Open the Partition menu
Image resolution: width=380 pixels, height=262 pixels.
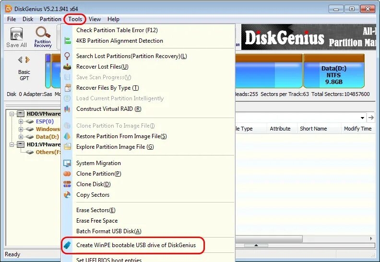click(50, 19)
